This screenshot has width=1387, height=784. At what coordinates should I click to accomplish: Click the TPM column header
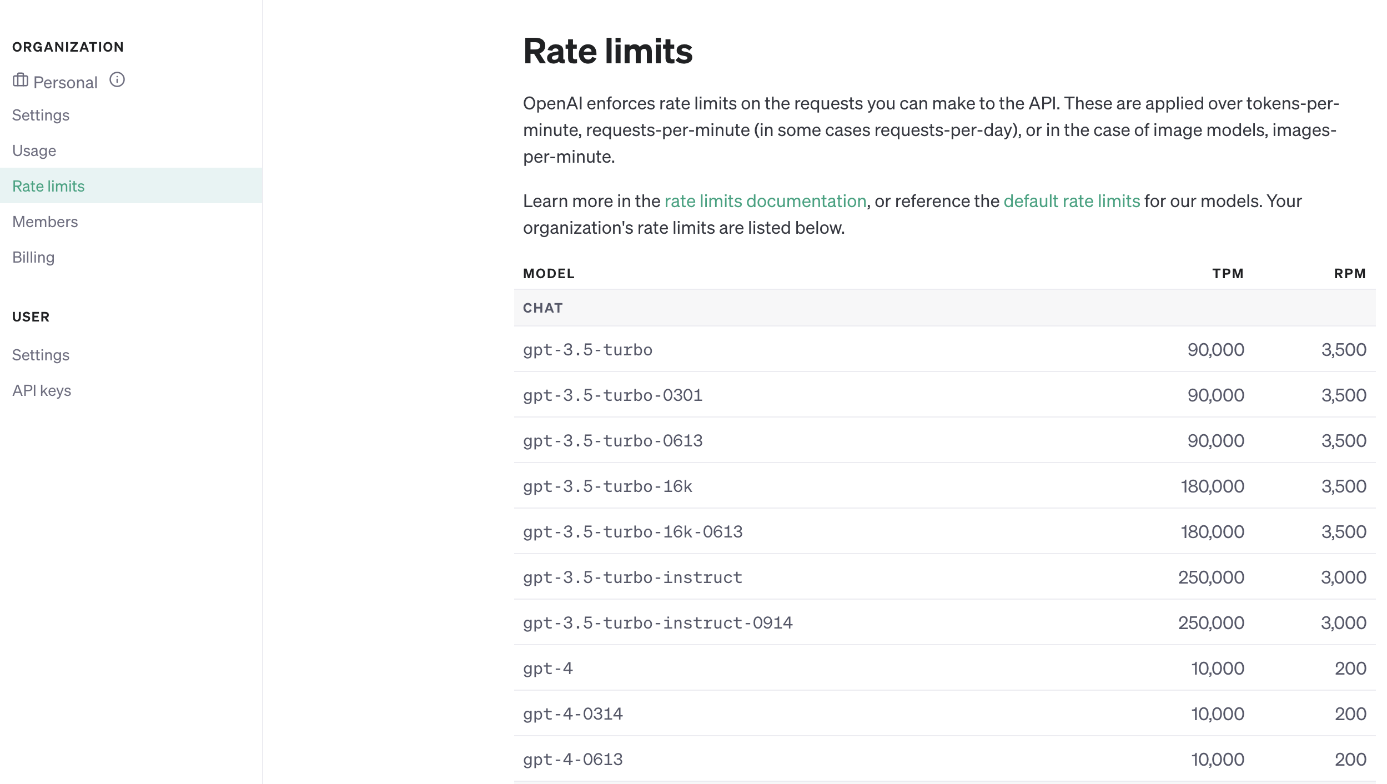point(1228,274)
